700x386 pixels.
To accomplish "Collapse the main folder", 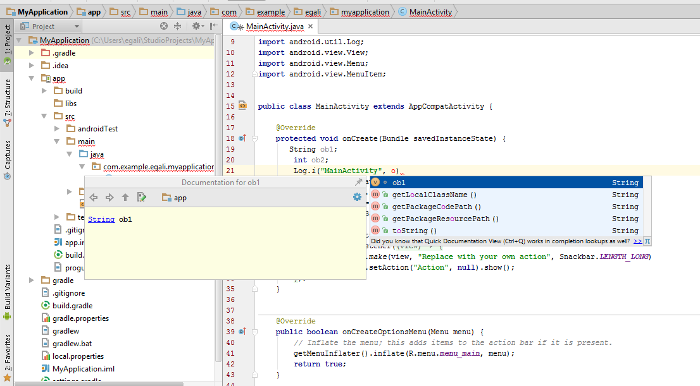I will tap(57, 142).
